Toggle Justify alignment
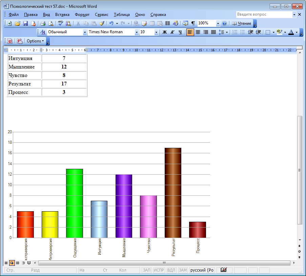Image resolution: width=306 pixels, height=276 pixels. coord(213,32)
